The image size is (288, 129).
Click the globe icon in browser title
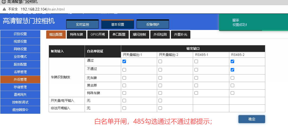point(4,2)
